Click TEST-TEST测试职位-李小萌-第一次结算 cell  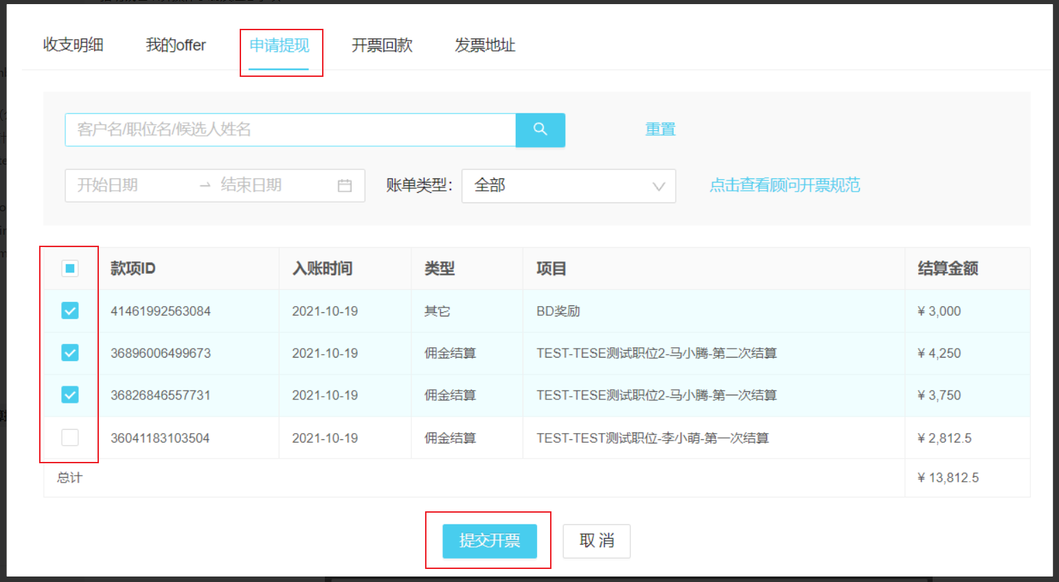point(652,438)
